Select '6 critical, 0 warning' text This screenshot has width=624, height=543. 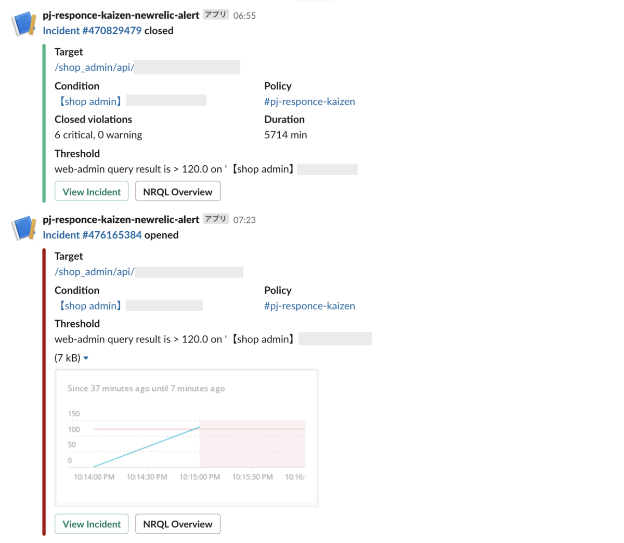pyautogui.click(x=98, y=135)
